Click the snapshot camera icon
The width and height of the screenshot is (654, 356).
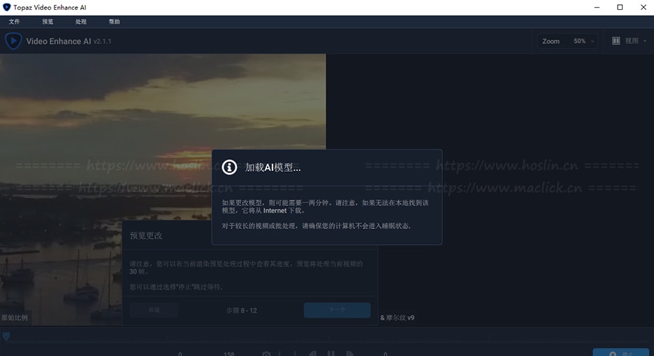266,354
